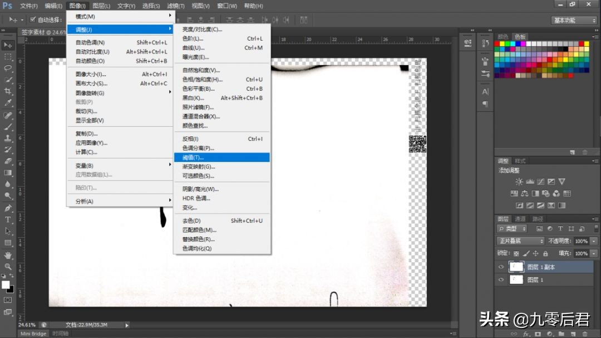The width and height of the screenshot is (601, 338).
Task: Open the Layers panel flyout menu
Action: click(x=594, y=218)
